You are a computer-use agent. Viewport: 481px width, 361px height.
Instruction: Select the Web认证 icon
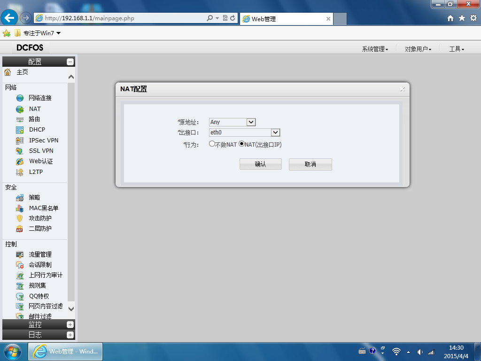pyautogui.click(x=20, y=162)
